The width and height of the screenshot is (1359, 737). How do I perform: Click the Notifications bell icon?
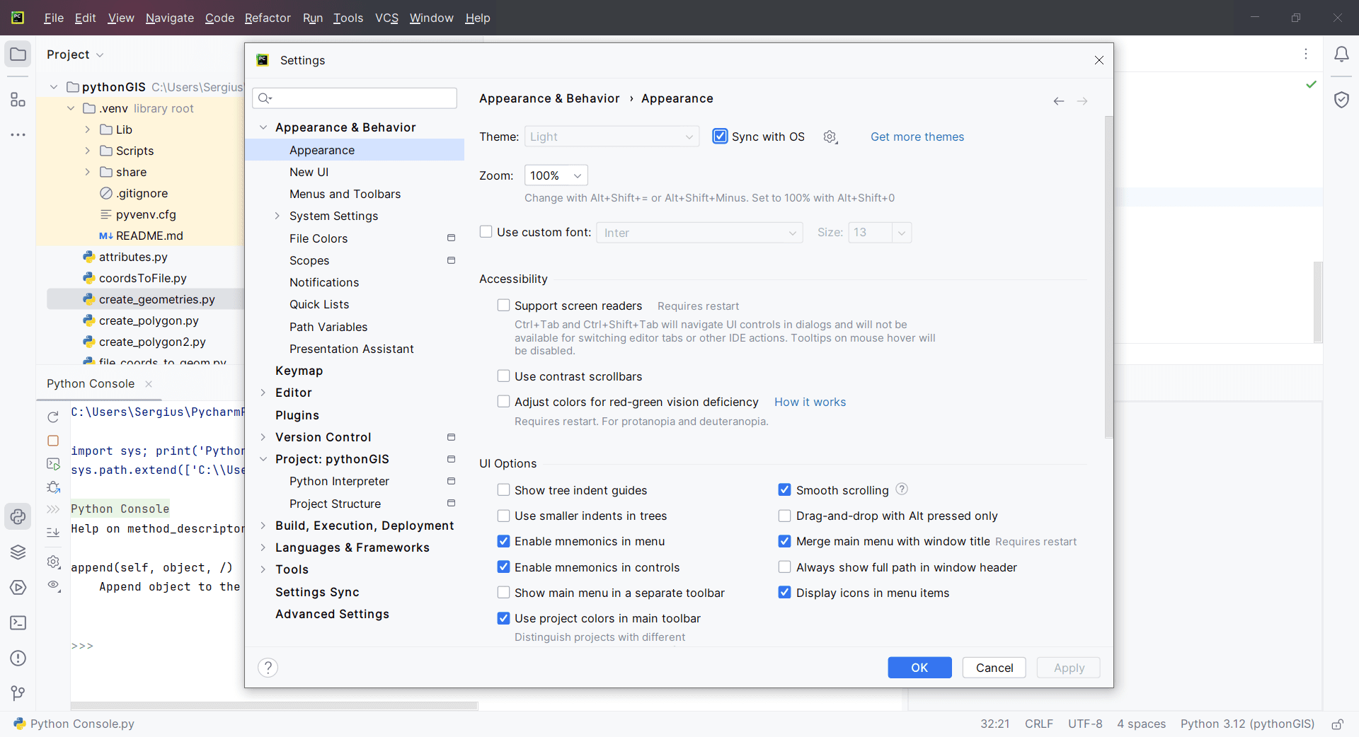(1341, 54)
